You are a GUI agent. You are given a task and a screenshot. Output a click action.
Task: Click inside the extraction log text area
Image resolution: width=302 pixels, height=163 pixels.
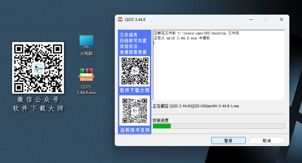(219, 65)
